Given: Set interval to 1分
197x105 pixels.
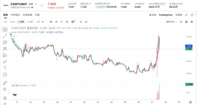Looking at the screenshot, I should click(x=5, y=22).
